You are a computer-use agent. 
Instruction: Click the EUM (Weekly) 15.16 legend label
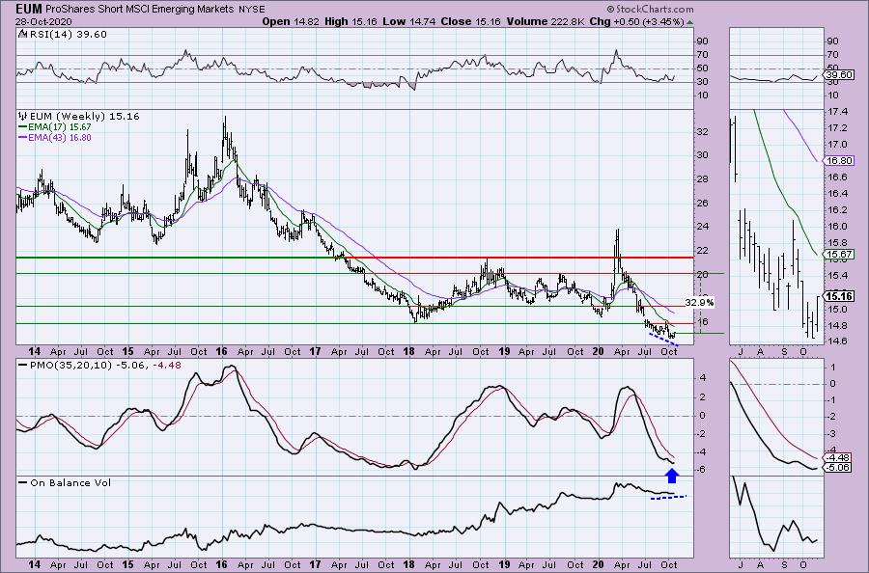(x=79, y=117)
